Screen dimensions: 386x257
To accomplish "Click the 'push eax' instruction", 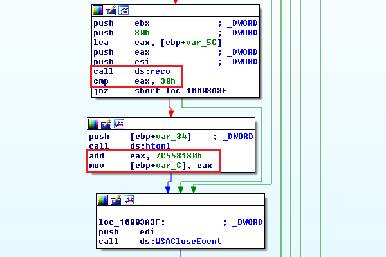I will tap(122, 52).
